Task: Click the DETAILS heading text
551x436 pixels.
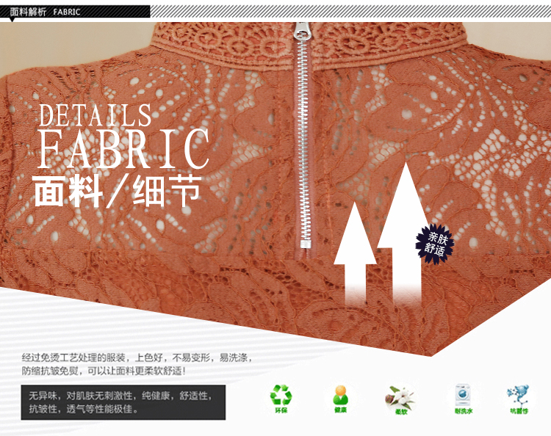Action: [96, 116]
